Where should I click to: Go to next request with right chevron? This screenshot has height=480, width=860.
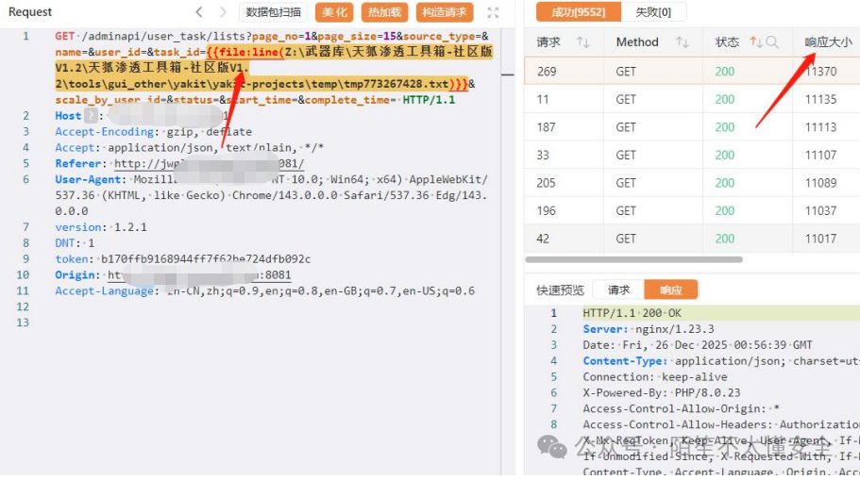point(223,12)
